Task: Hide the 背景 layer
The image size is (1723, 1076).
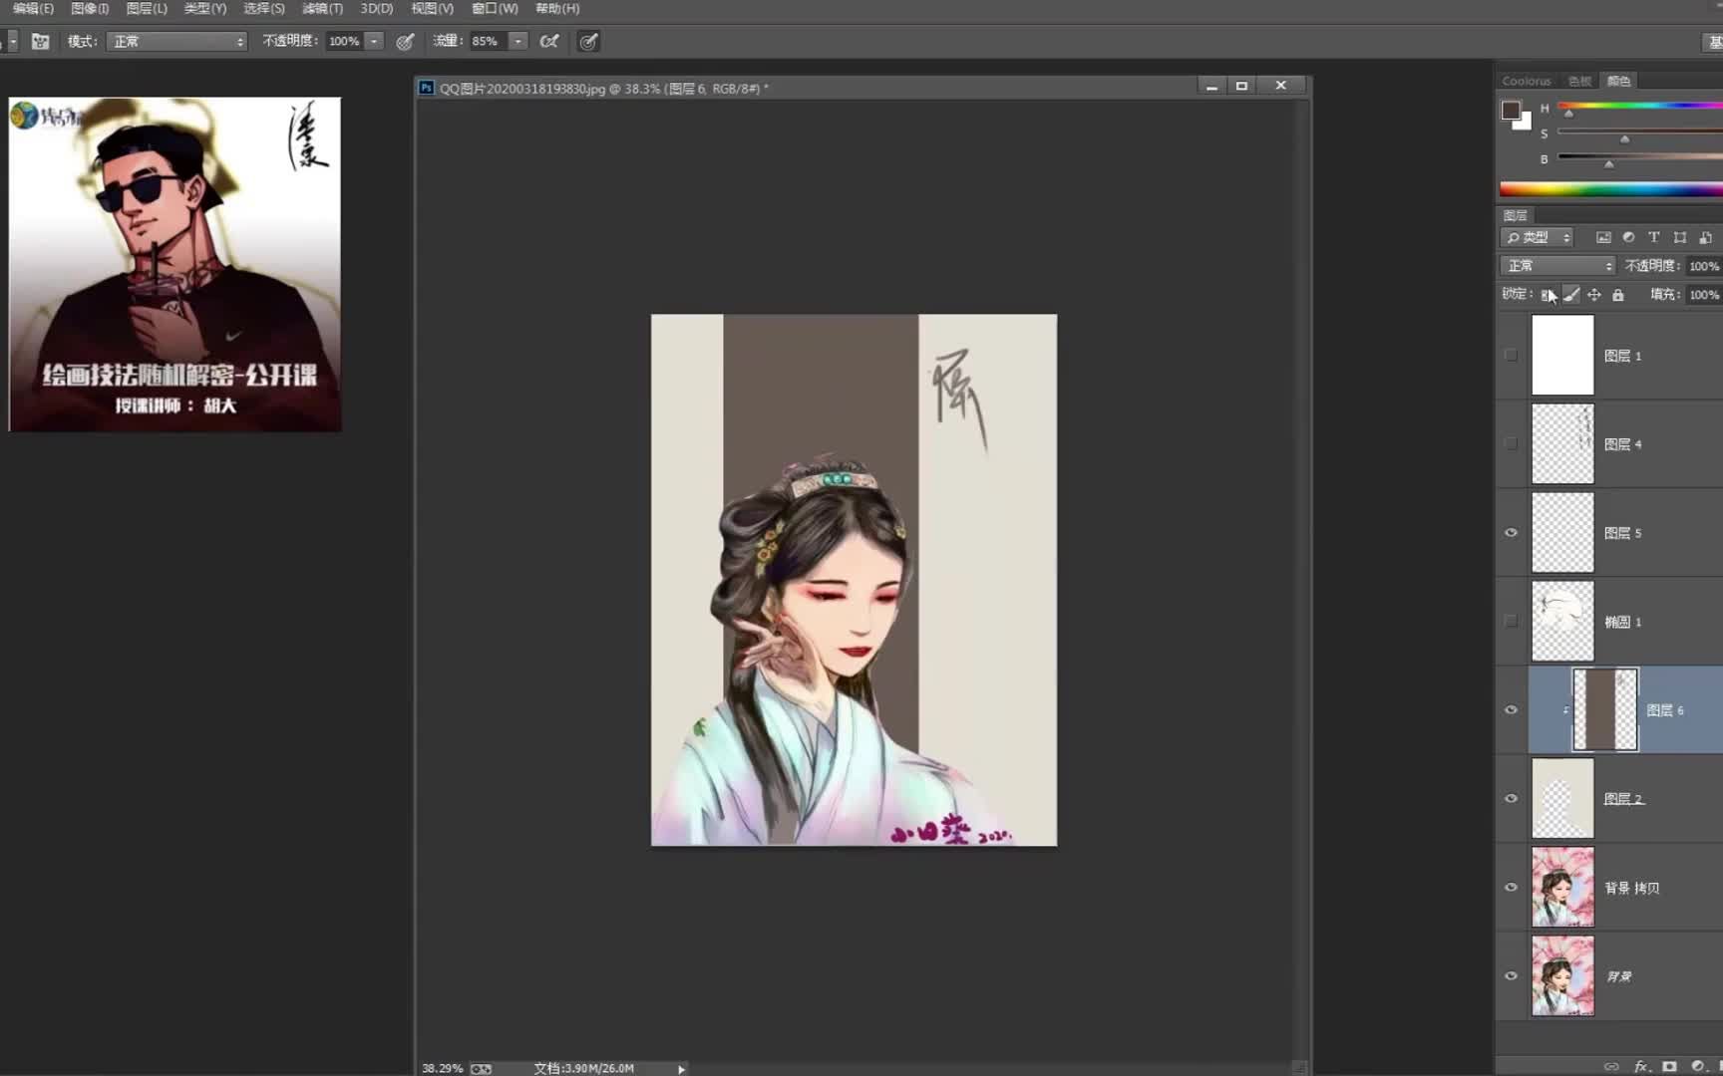Action: coord(1512,976)
